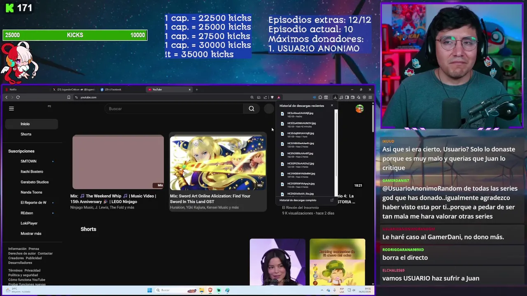
Task: Open the Brave Shields lion icon
Action: (272, 97)
